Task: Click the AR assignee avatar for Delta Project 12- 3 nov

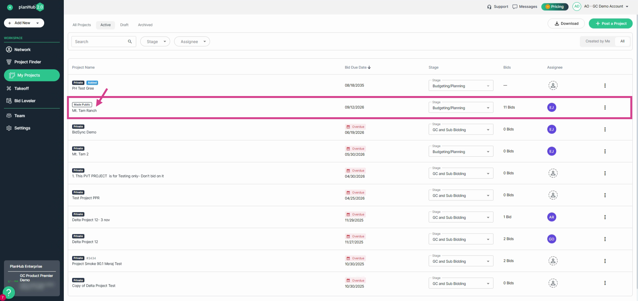Action: point(552,217)
